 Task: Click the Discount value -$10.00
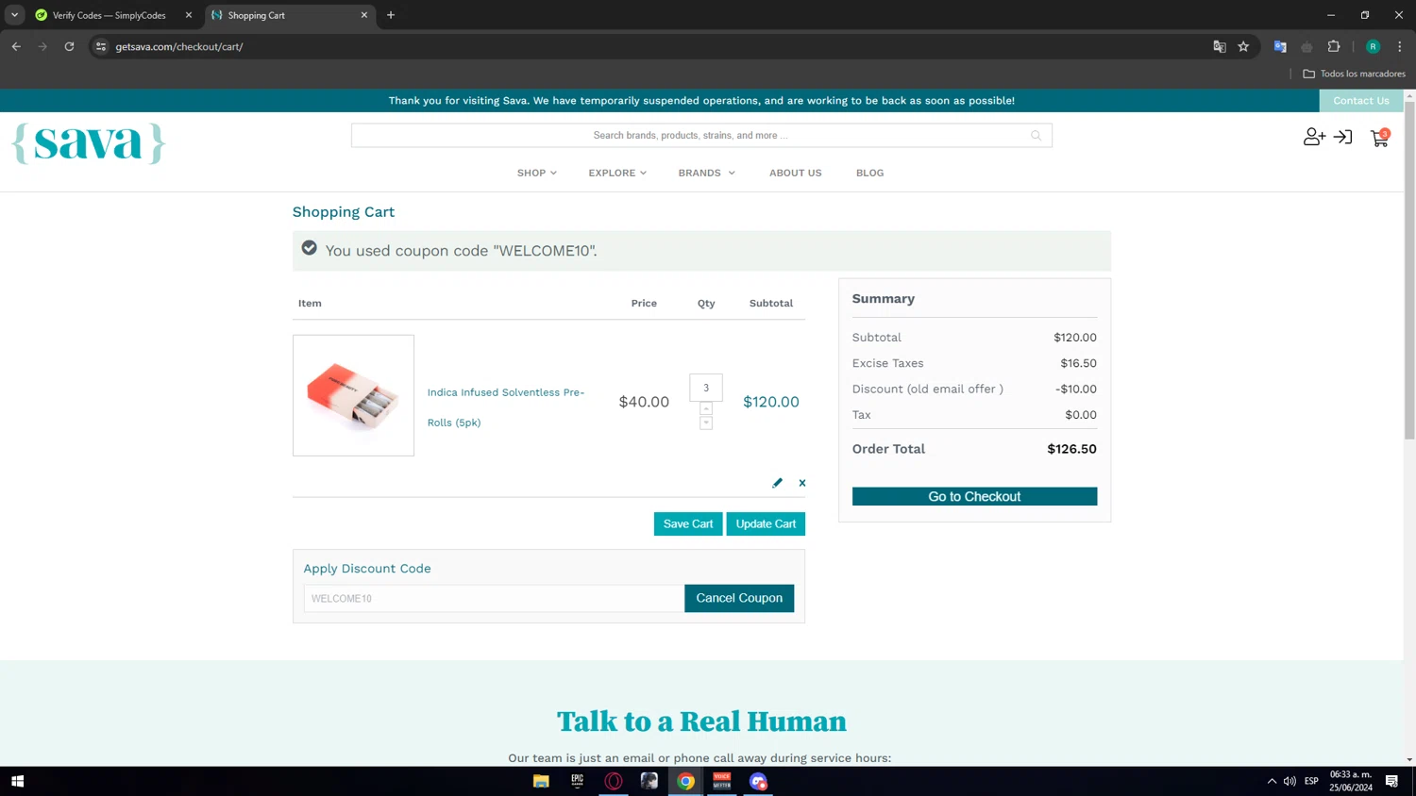click(x=1076, y=389)
